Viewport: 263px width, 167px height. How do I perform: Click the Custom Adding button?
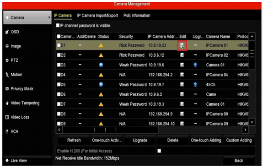(x=239, y=140)
